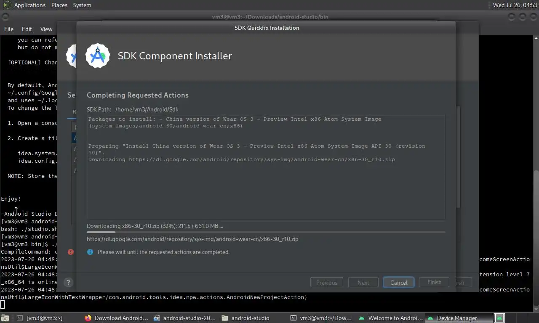
Task: Open the terminal File menu
Action: click(9, 29)
